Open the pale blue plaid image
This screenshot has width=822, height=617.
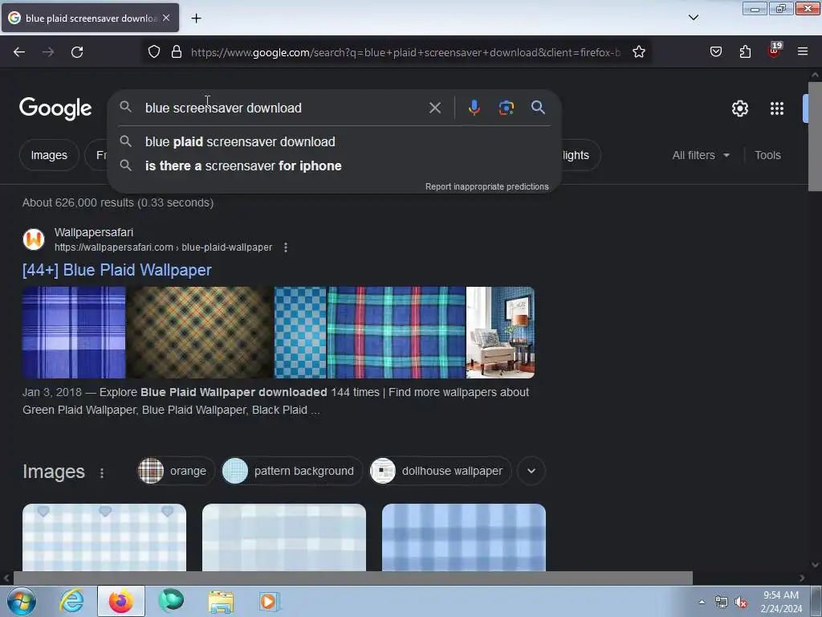click(x=284, y=537)
